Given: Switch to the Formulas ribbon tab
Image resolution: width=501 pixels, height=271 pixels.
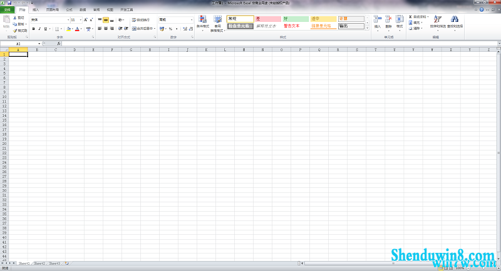Looking at the screenshot, I should click(69, 10).
